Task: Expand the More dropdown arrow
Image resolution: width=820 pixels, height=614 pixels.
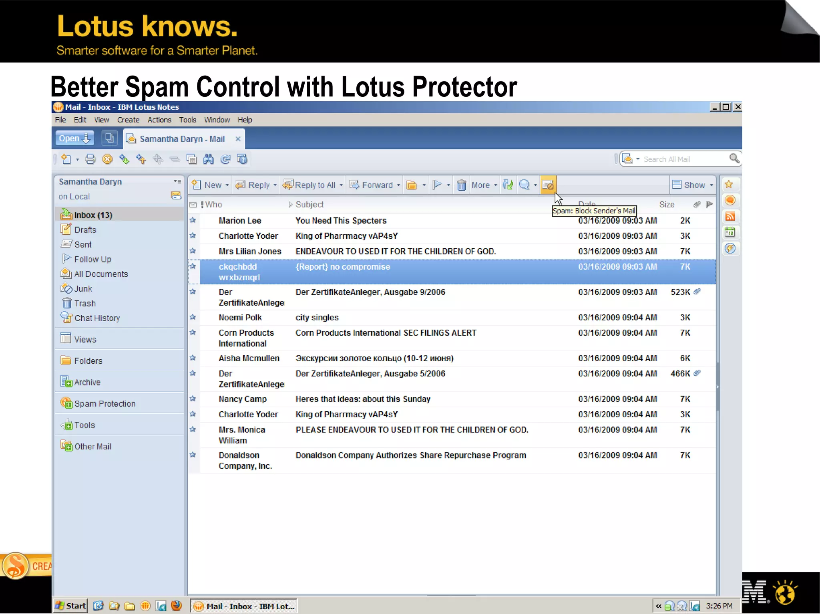Action: (495, 185)
